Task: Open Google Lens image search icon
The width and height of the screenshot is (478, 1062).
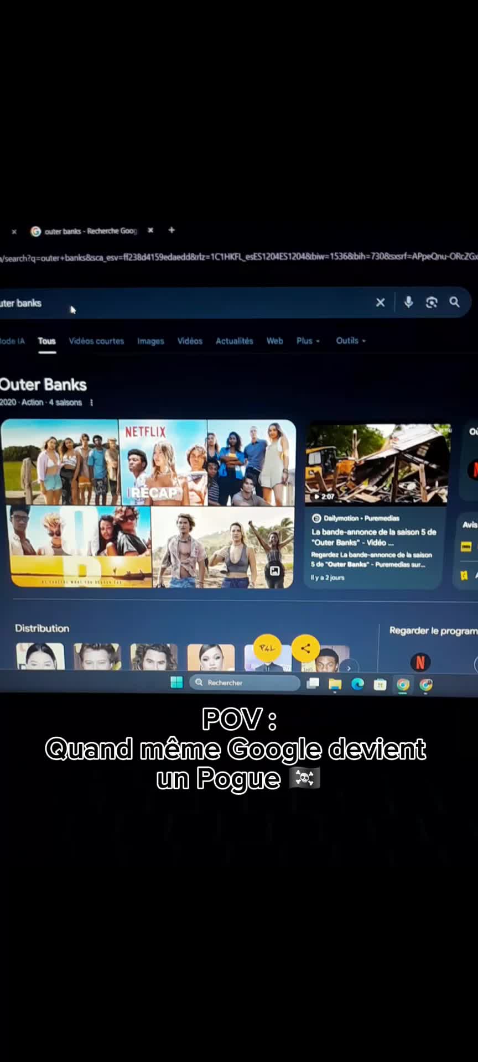Action: [432, 302]
